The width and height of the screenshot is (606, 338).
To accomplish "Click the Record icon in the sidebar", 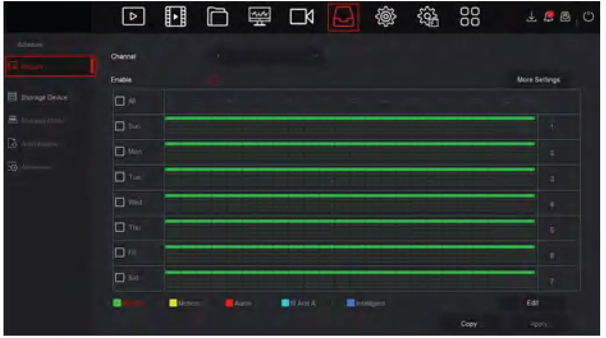I will click(13, 66).
